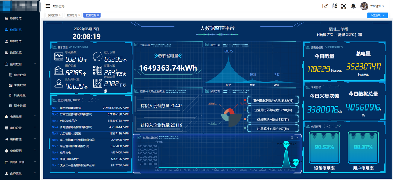
Task: Click the chart icon next to 待接入(设备/企业)数量
Action: click(137, 91)
